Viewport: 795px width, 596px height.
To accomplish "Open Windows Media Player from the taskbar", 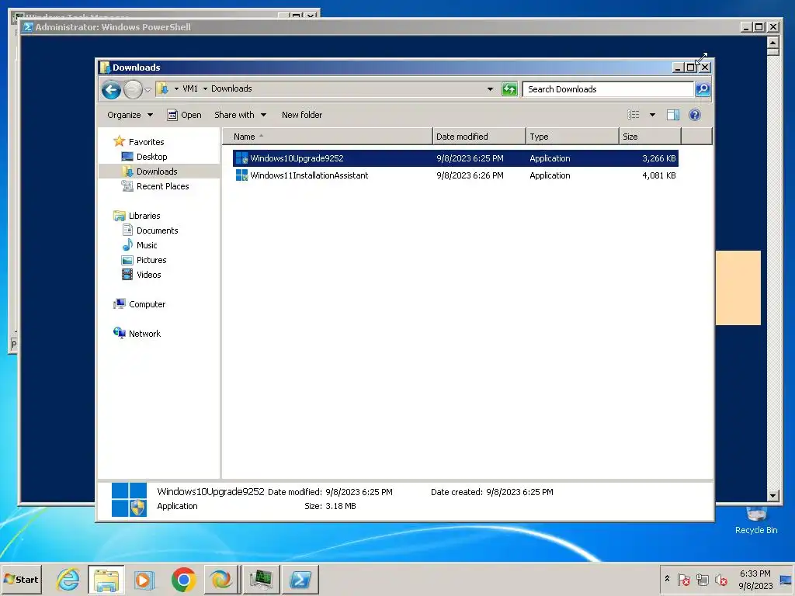I will (x=144, y=579).
